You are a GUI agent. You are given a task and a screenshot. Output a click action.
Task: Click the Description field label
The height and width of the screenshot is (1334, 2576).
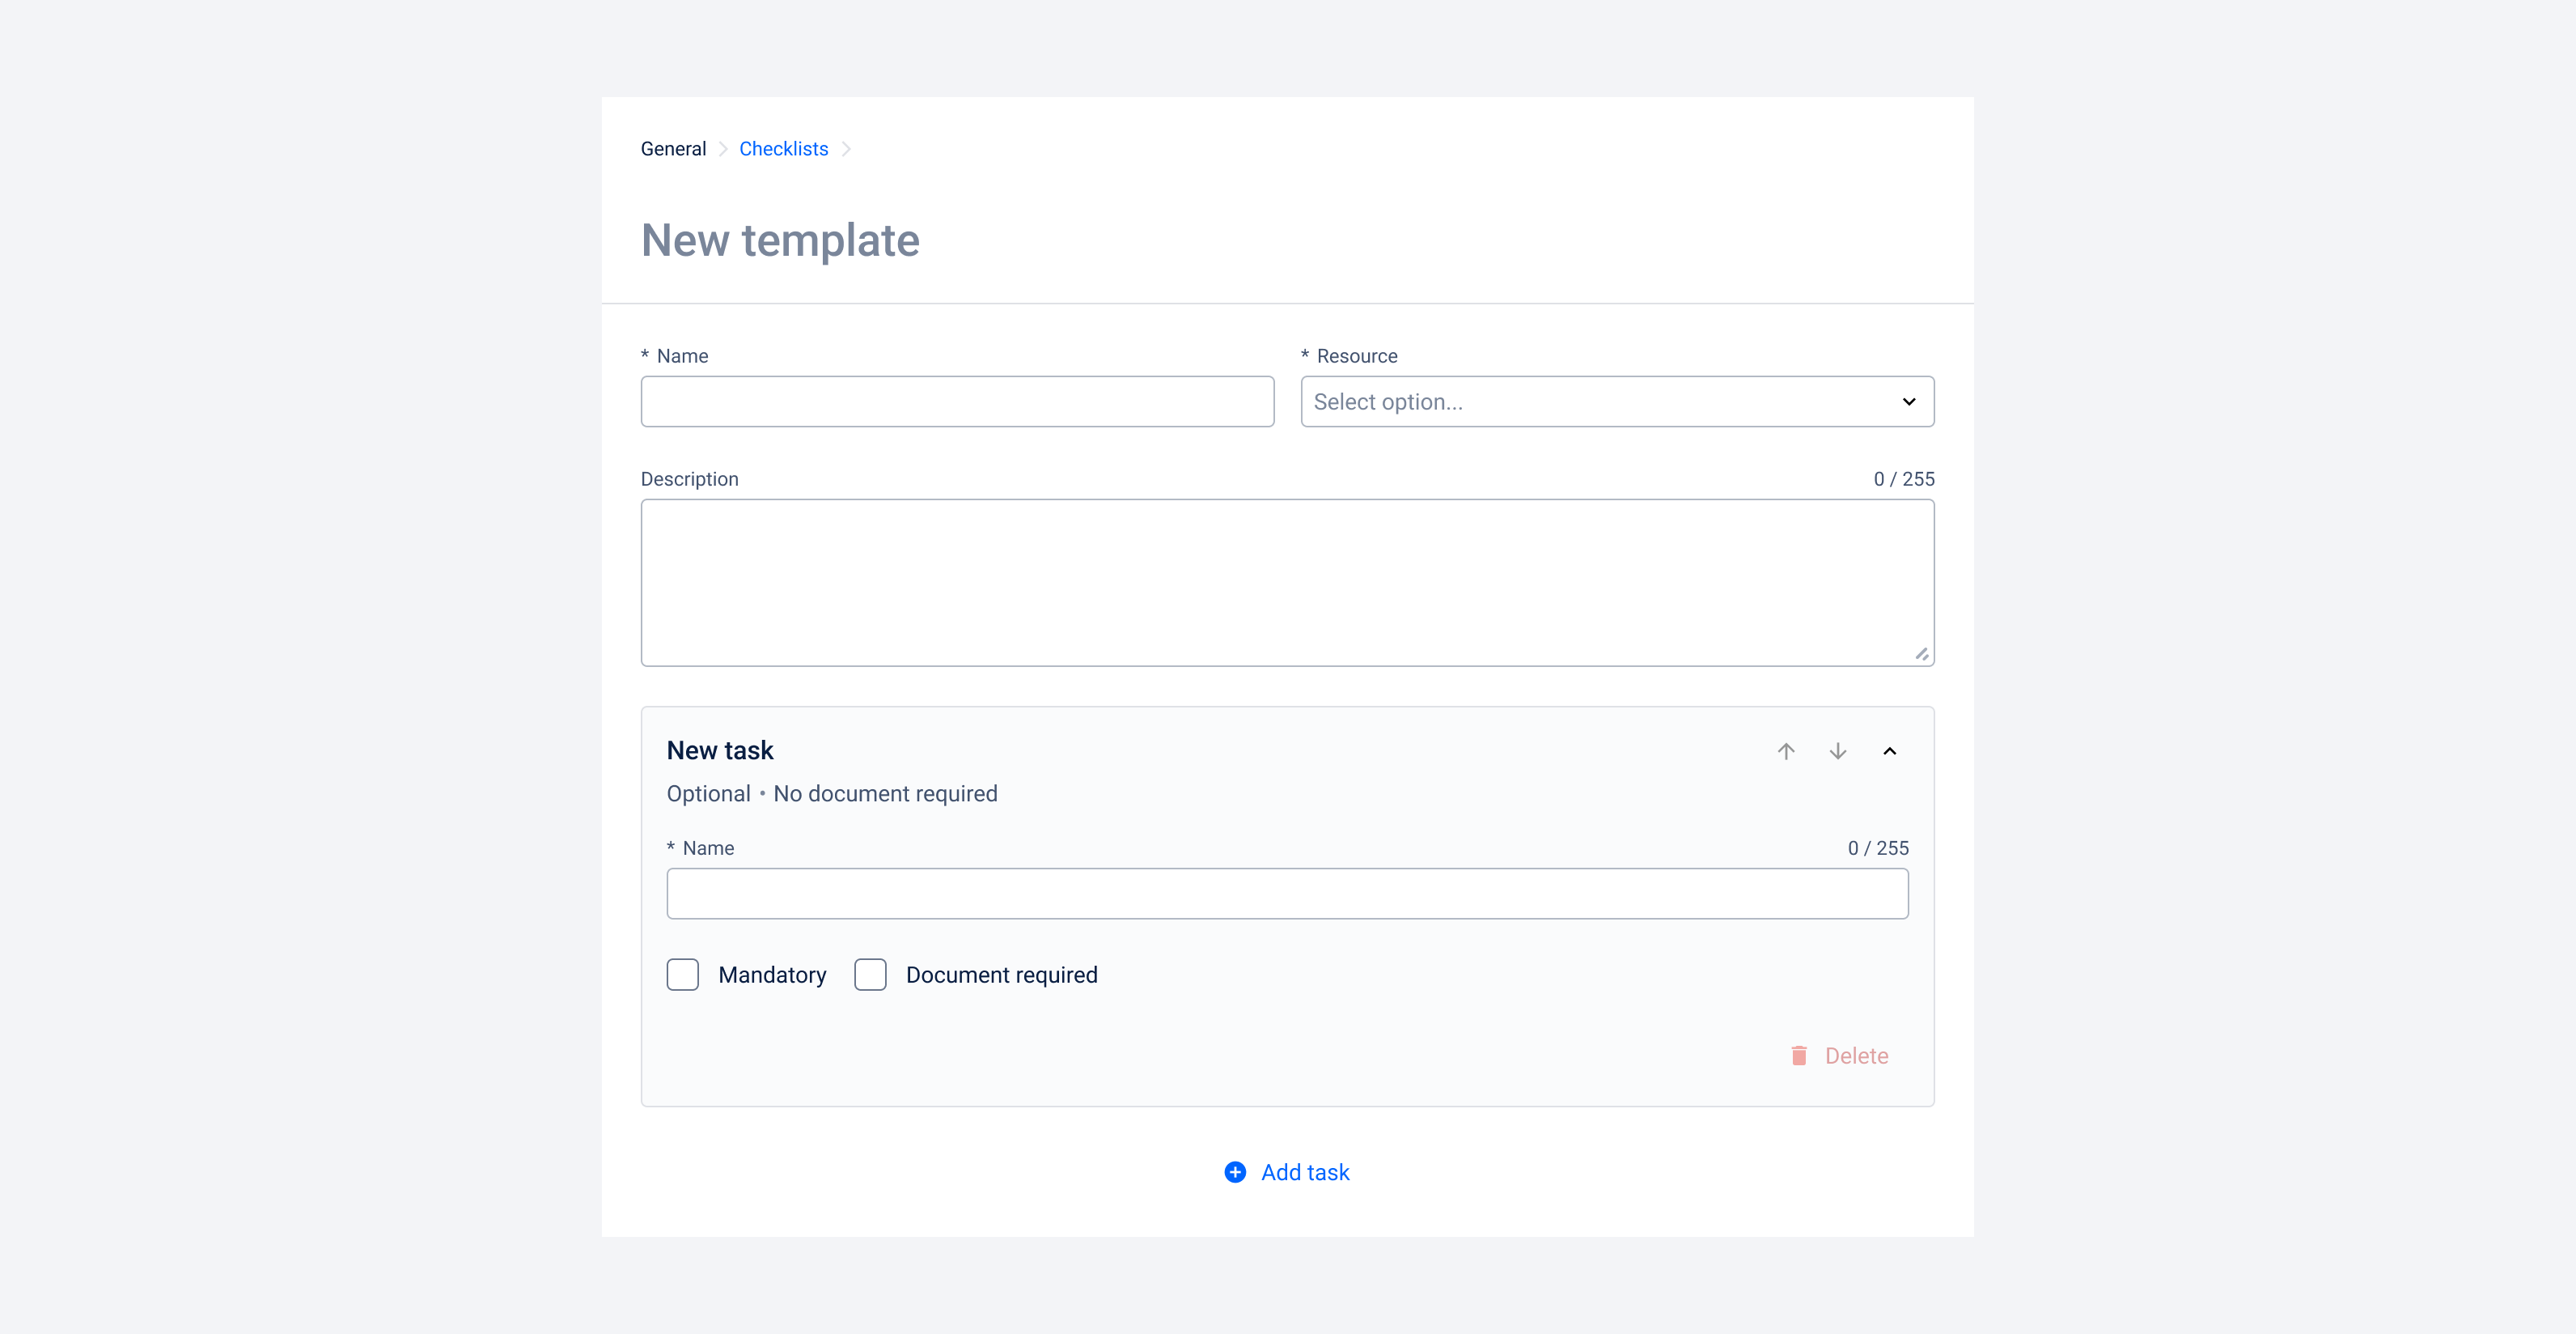tap(690, 479)
